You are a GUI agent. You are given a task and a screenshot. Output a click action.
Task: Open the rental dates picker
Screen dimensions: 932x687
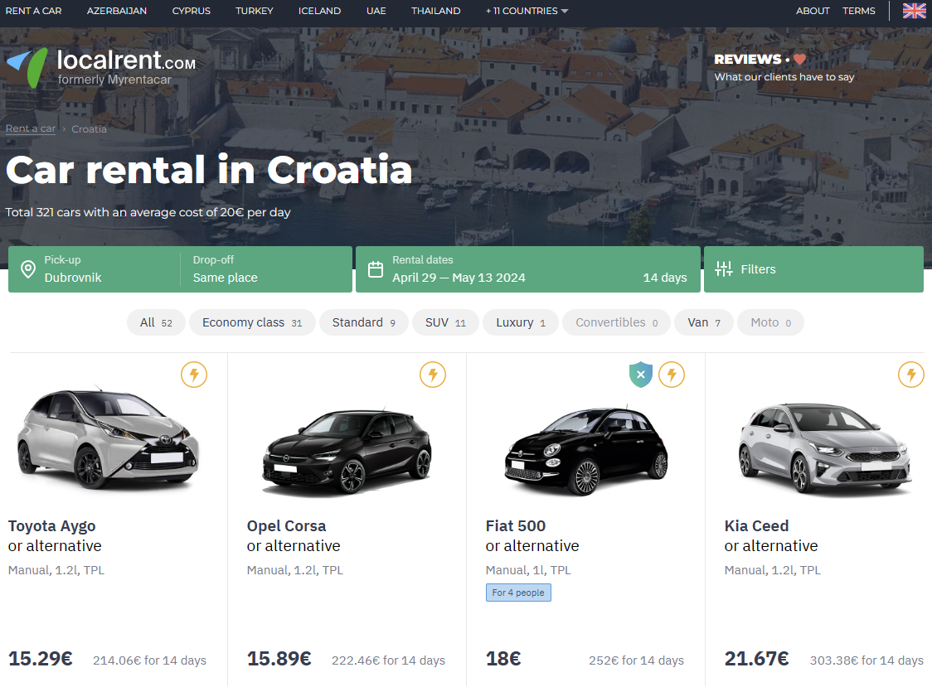click(527, 269)
